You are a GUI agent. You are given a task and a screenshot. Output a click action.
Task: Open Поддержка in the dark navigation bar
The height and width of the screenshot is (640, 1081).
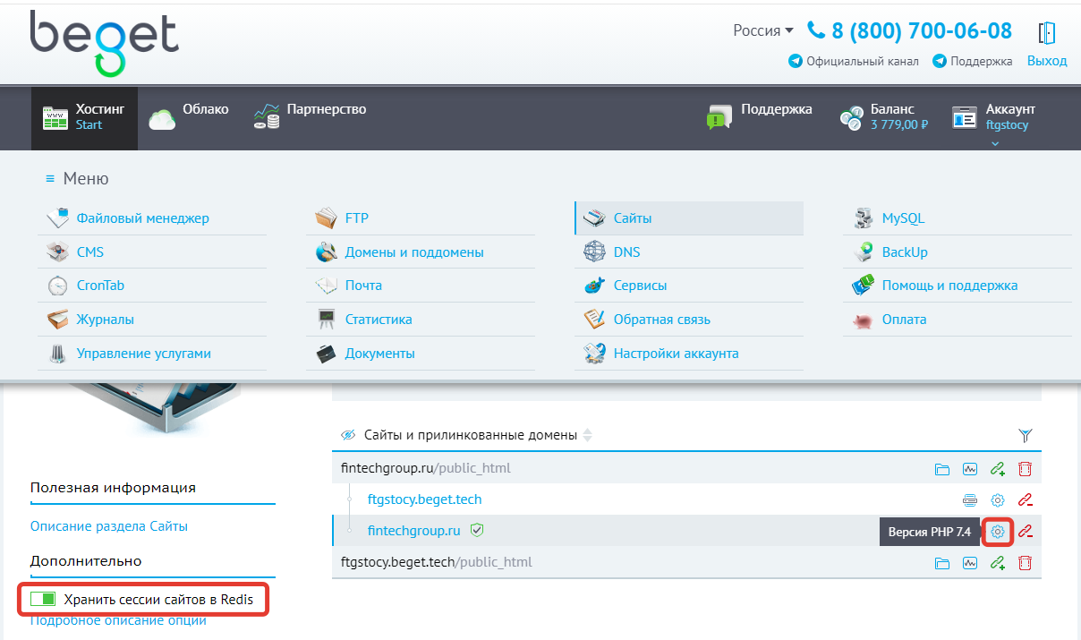[x=760, y=117]
